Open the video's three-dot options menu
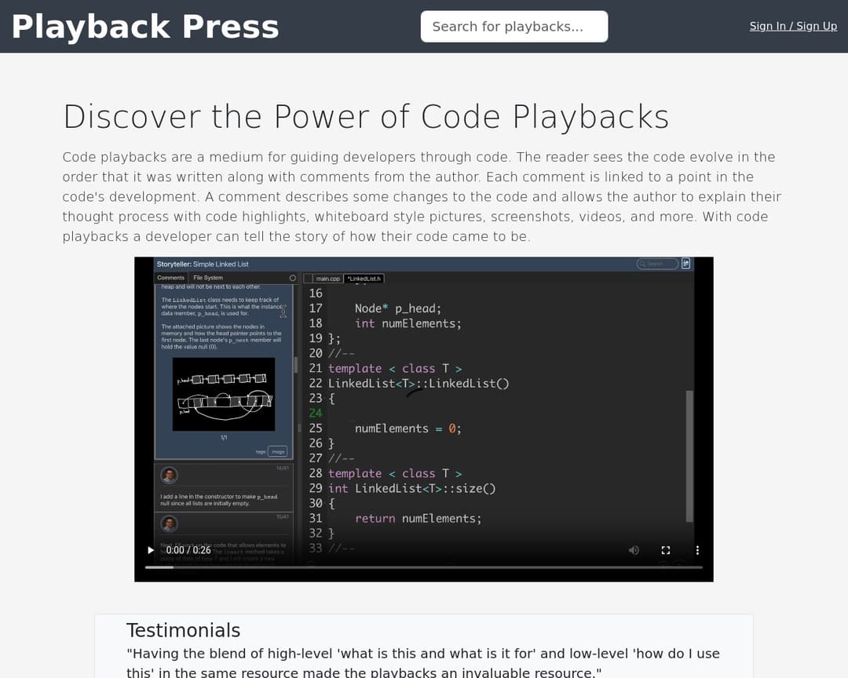The width and height of the screenshot is (848, 678). tap(697, 550)
